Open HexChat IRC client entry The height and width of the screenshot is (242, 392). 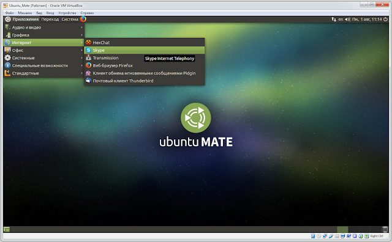pos(145,42)
